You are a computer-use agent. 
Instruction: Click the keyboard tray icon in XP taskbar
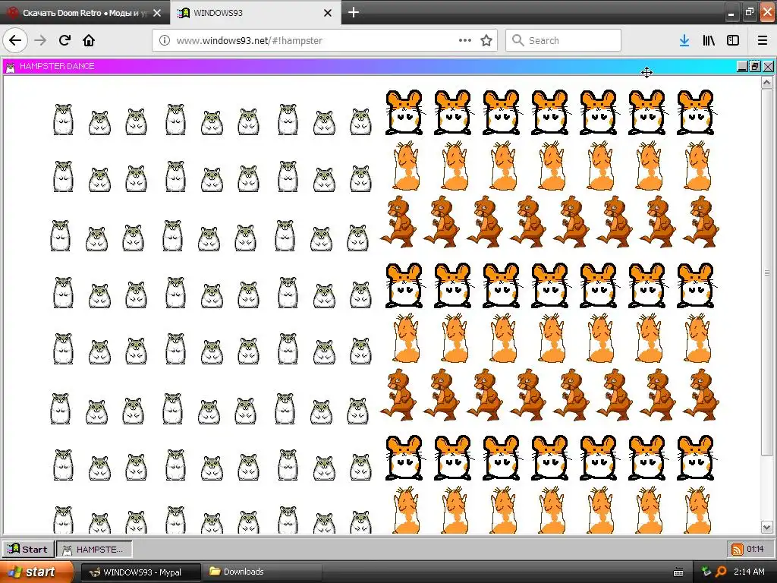coord(679,572)
